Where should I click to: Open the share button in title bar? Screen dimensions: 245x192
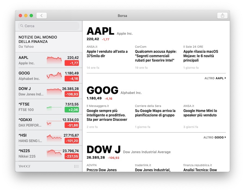click(222, 16)
